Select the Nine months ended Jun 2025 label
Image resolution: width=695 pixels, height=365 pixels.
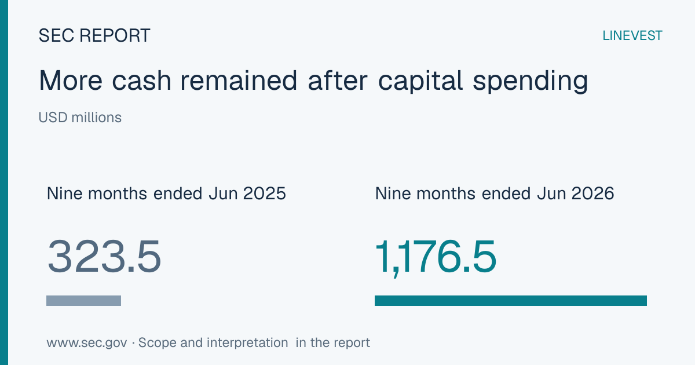pyautogui.click(x=166, y=193)
